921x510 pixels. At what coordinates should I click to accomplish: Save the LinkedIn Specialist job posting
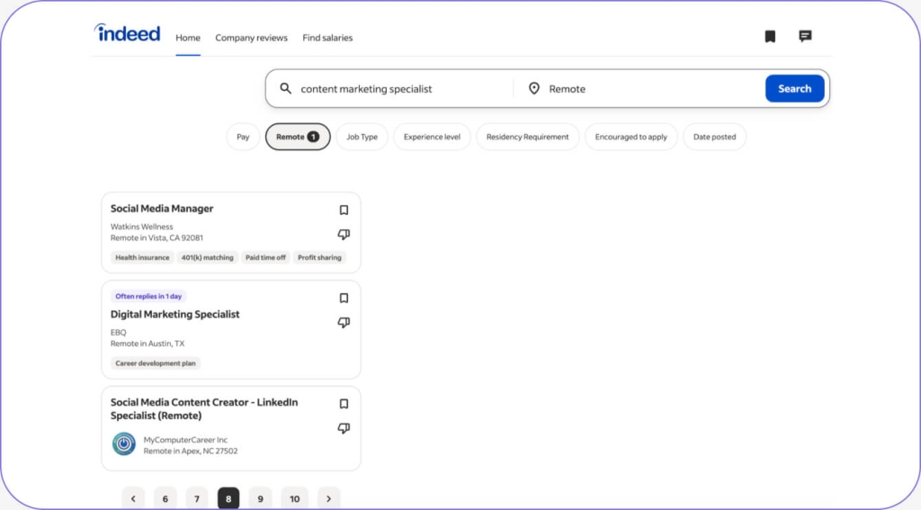[x=344, y=404]
